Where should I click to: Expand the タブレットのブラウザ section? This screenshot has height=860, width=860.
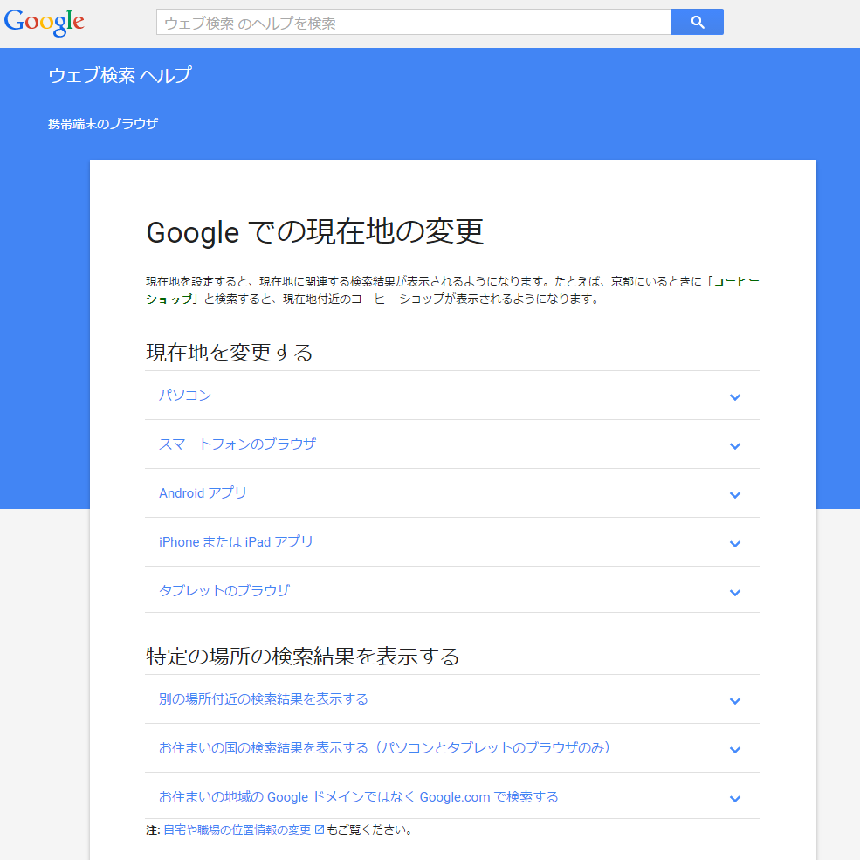point(452,590)
